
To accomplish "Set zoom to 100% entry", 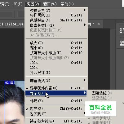I will click(x=56, y=63).
